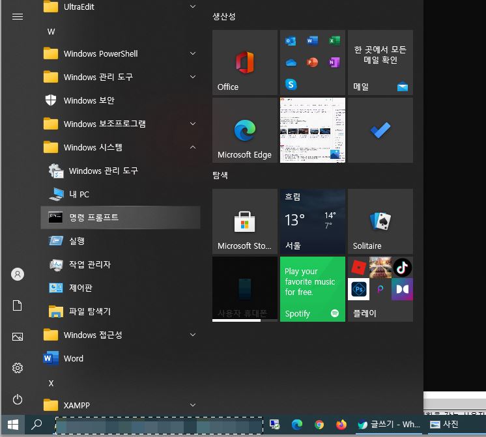This screenshot has height=437, width=486.
Task: Open the Spotify tile
Action: [x=313, y=289]
